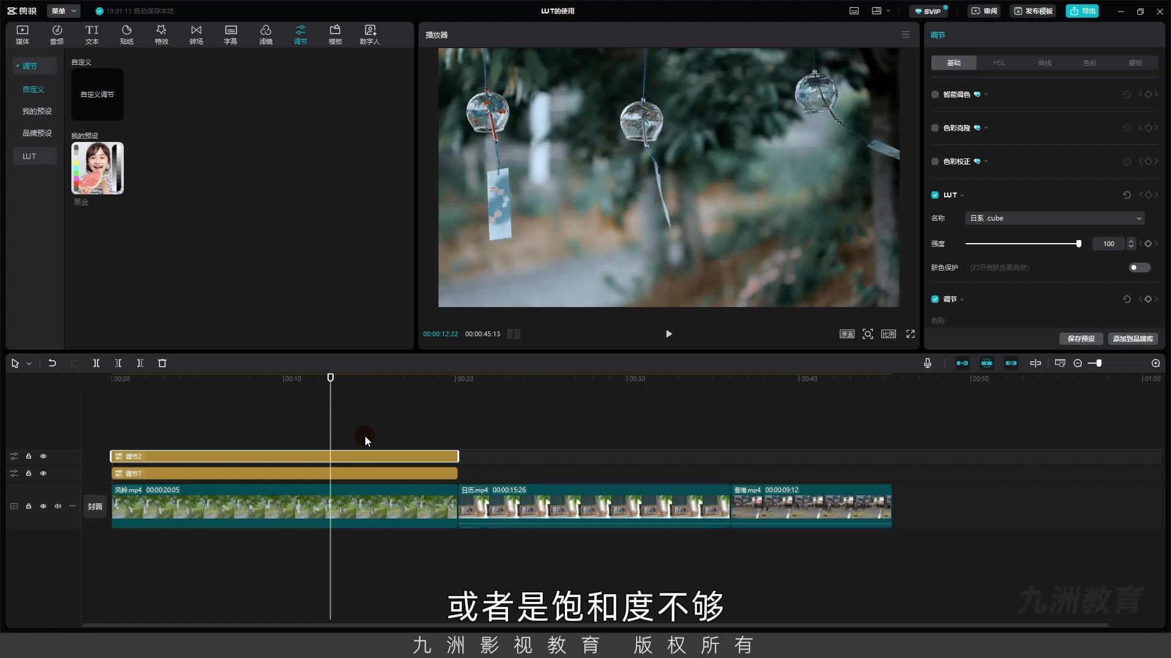Open the 模板 templates tab
Screen dimensions: 1171x658
pyautogui.click(x=335, y=35)
